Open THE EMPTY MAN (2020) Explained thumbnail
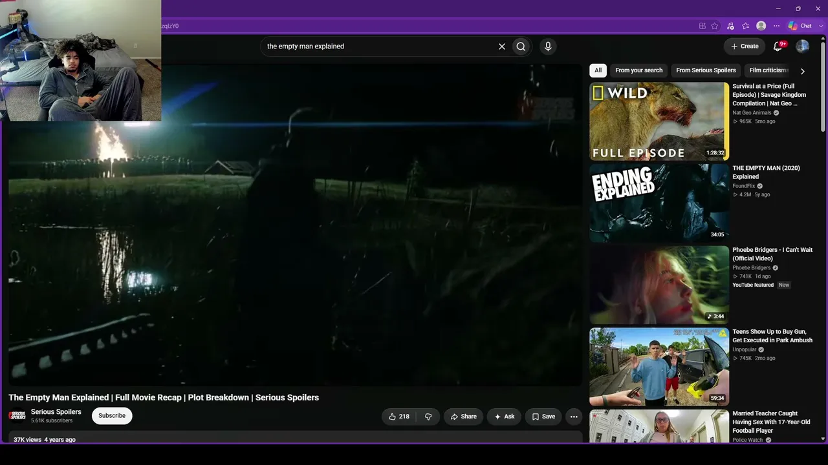This screenshot has width=828, height=465. [659, 203]
